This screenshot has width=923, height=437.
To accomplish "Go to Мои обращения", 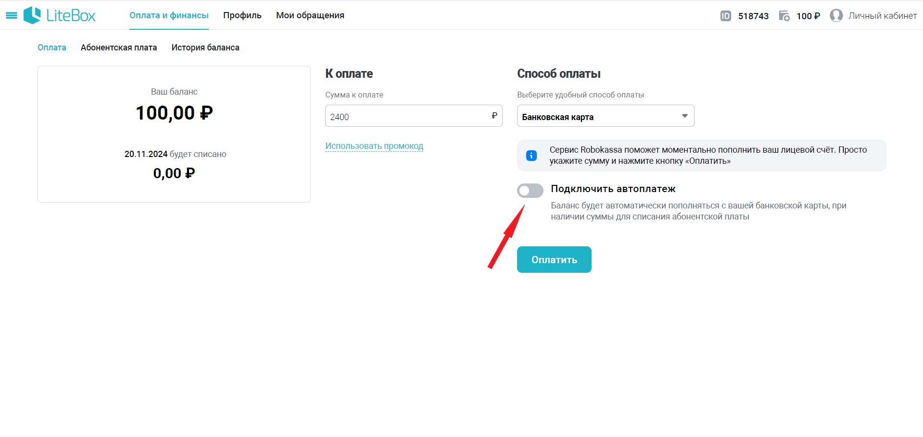I will (x=310, y=15).
